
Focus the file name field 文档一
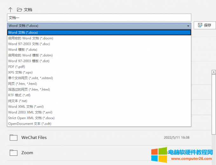[99, 17]
